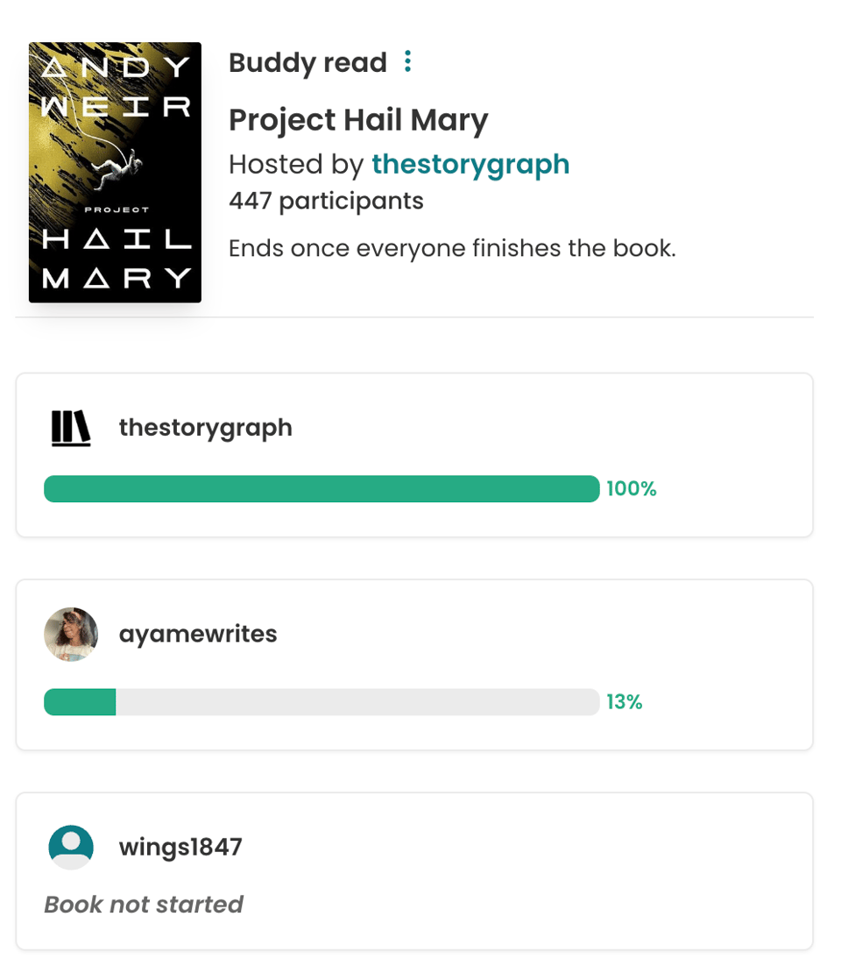Select the username thestorygraph in its card
The height and width of the screenshot is (966, 841).
[x=206, y=428]
